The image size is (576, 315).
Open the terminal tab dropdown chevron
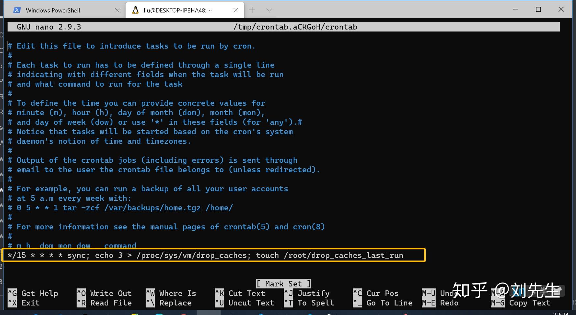coord(269,10)
